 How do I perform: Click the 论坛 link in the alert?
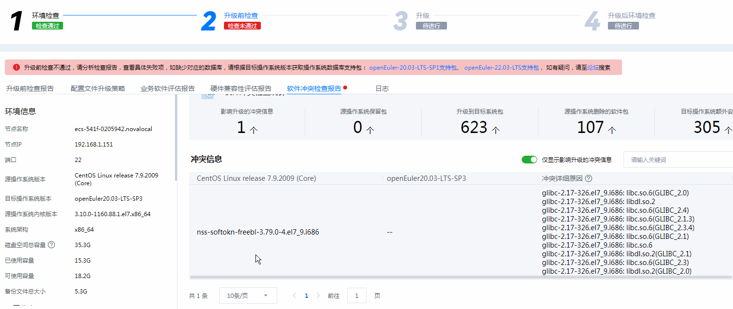tap(592, 68)
